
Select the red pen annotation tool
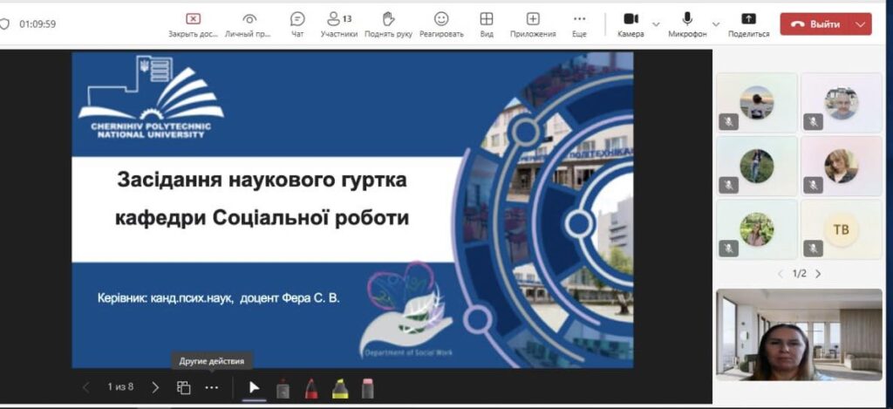point(311,388)
